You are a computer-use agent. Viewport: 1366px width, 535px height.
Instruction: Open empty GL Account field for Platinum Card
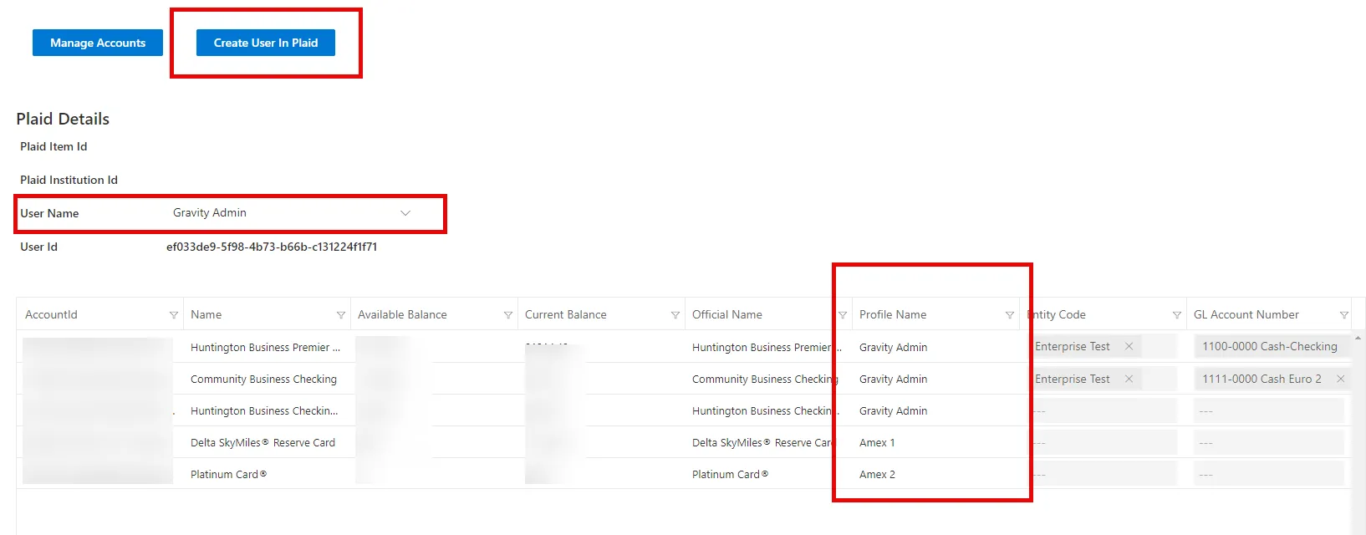1270,474
